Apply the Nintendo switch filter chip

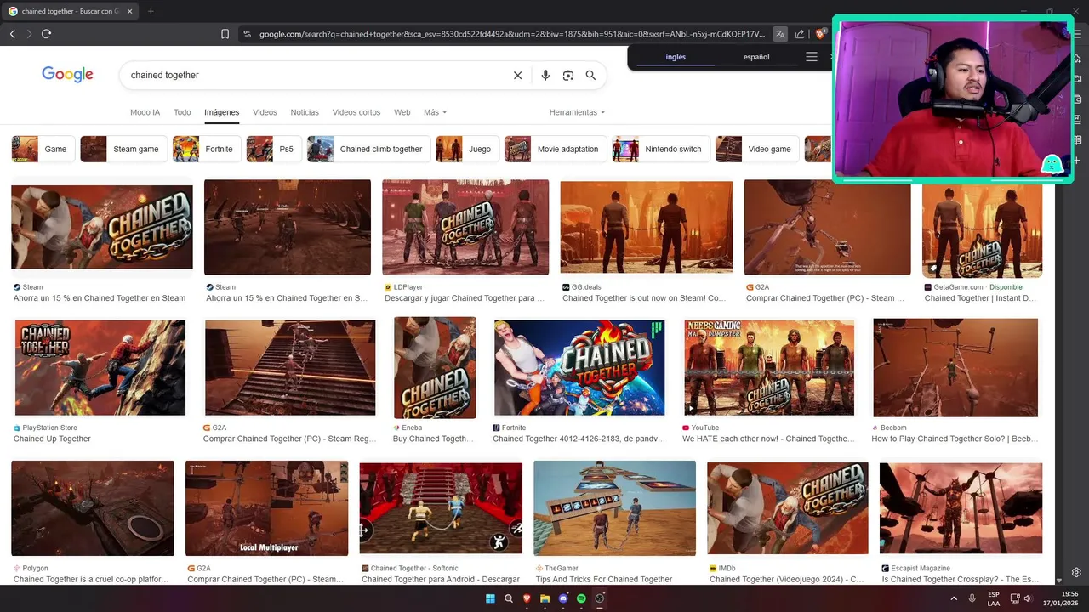pos(660,149)
